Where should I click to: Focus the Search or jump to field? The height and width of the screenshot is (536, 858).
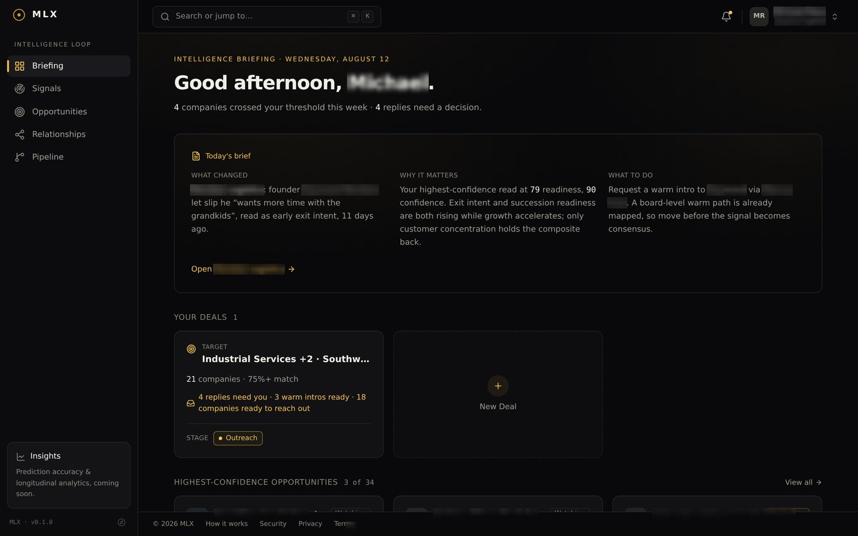267,17
